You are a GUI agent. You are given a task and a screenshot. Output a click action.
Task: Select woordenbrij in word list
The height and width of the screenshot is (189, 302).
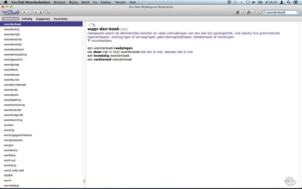(x=41, y=29)
